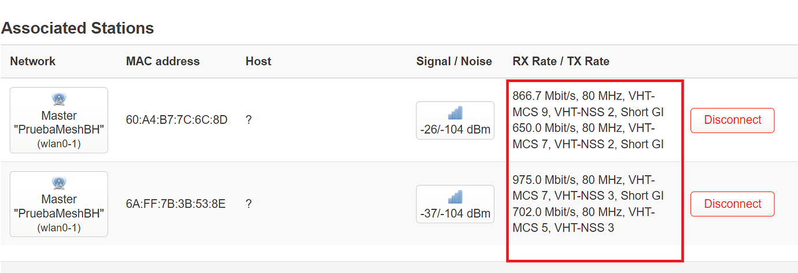Disconnect station 6A:FF:7B:3B:53:8E

pos(733,204)
